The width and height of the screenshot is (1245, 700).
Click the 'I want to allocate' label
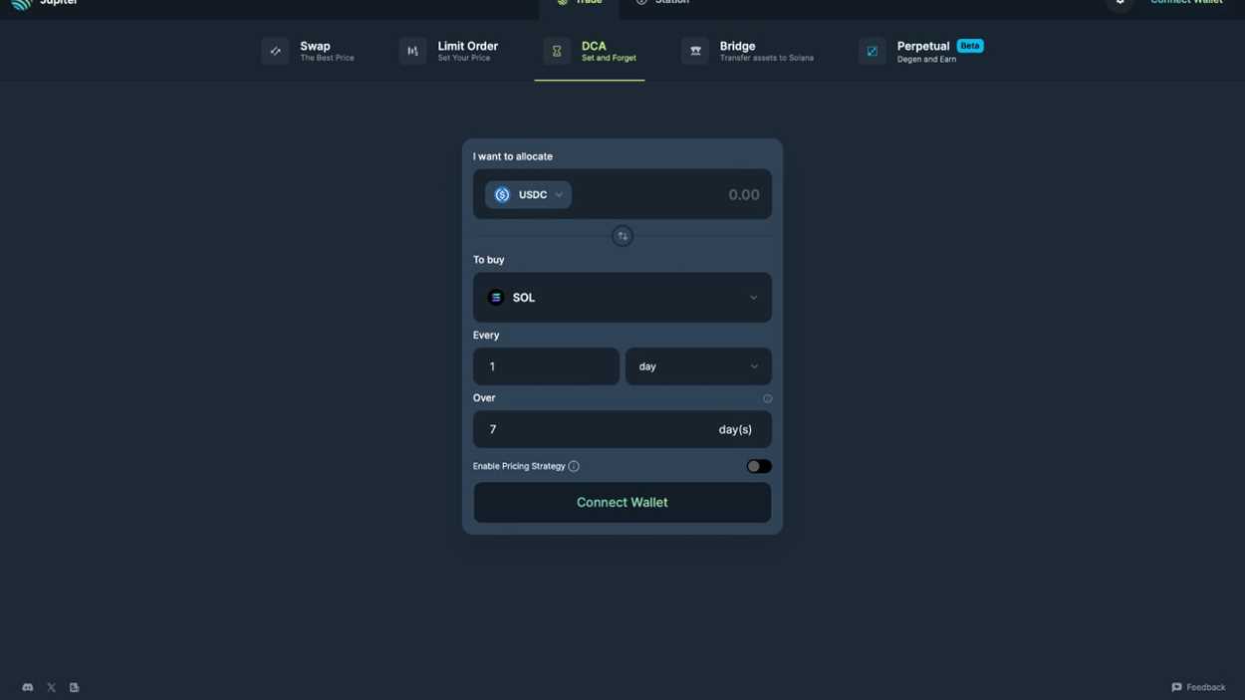(513, 156)
